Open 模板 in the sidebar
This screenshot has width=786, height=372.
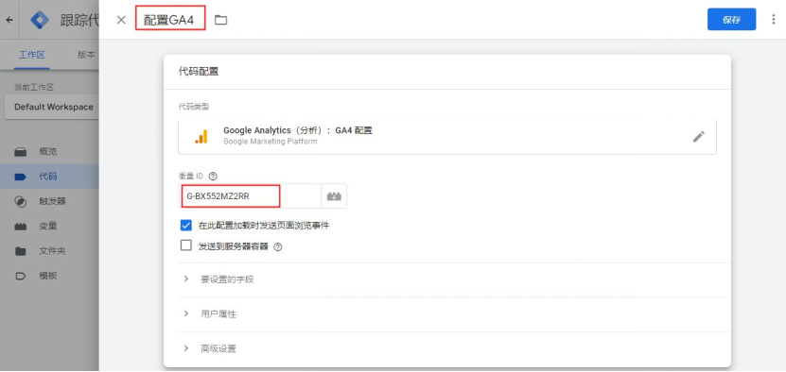coord(49,276)
